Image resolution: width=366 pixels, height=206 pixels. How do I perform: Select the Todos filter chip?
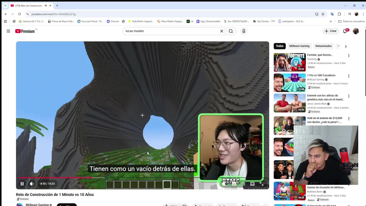point(280,46)
